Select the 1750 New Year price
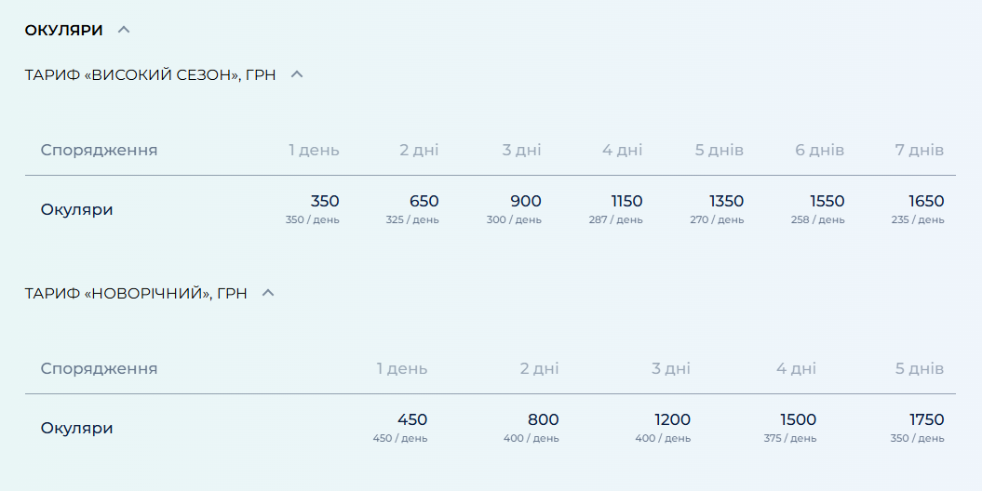 (926, 419)
